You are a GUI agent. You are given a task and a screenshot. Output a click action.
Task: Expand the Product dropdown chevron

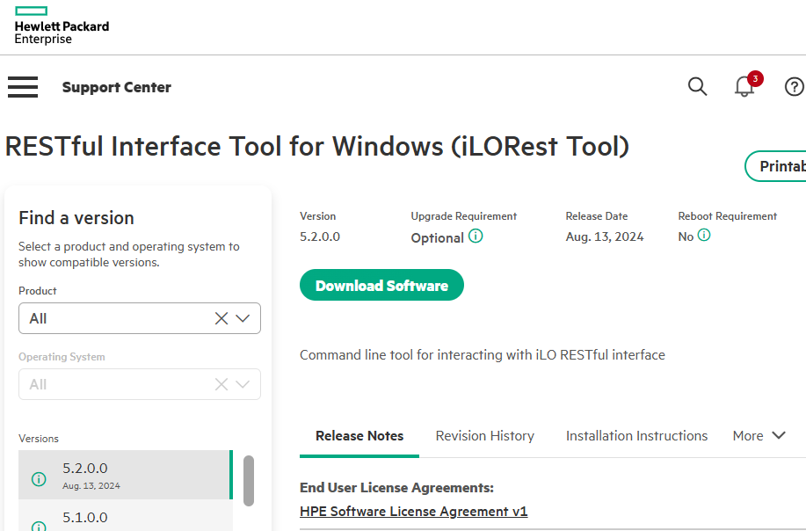coord(243,318)
